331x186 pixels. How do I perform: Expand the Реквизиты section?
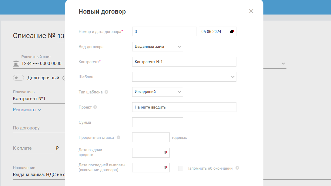[x=27, y=110]
